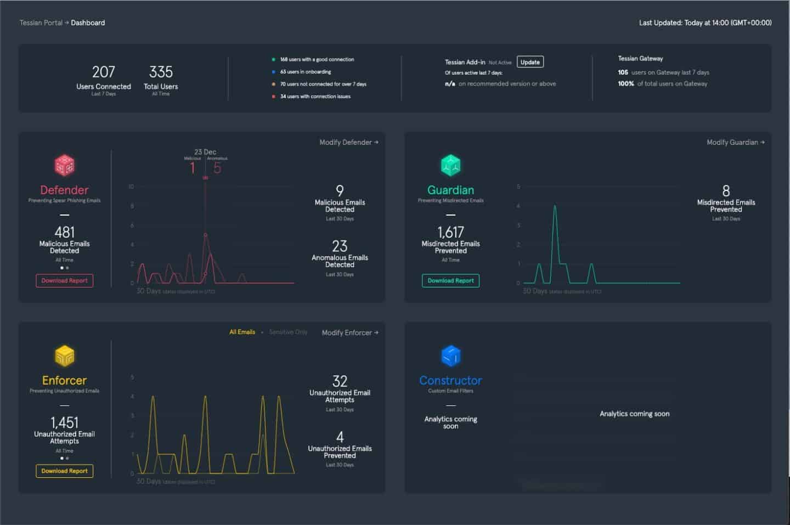
Task: Select second pagination dot under Enforcer stats
Action: pos(67,458)
